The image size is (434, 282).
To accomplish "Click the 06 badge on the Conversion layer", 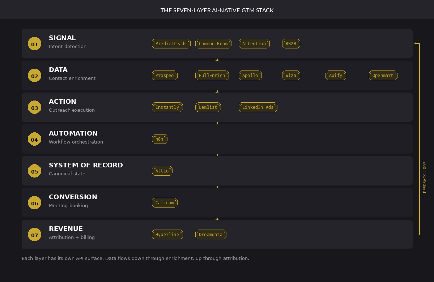I will (x=34, y=203).
